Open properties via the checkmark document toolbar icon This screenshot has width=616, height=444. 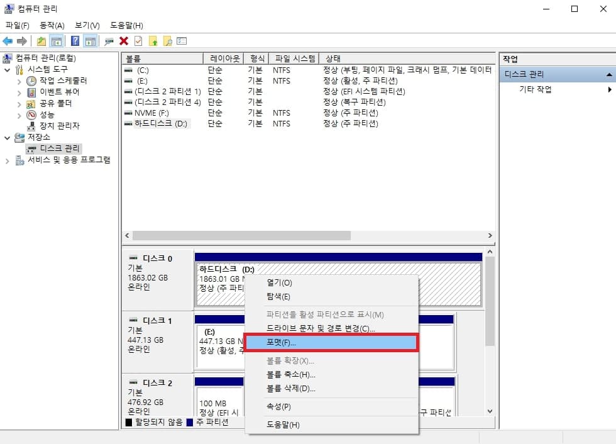point(137,40)
